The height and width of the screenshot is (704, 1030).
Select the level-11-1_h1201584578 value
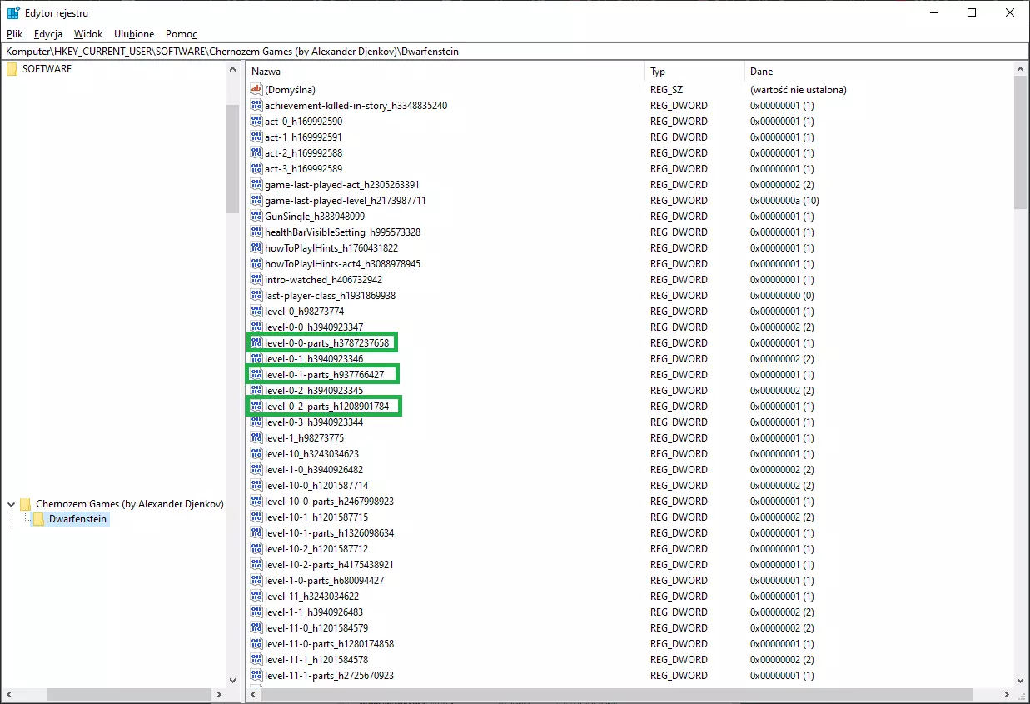pos(316,659)
